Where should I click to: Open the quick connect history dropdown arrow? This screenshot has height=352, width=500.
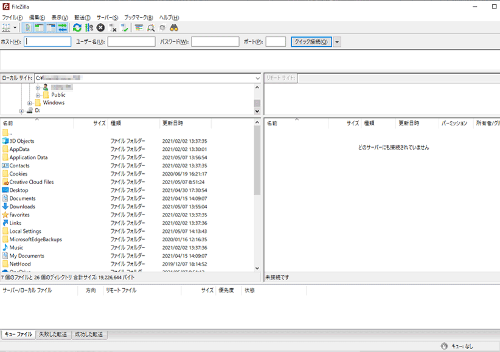click(x=337, y=42)
